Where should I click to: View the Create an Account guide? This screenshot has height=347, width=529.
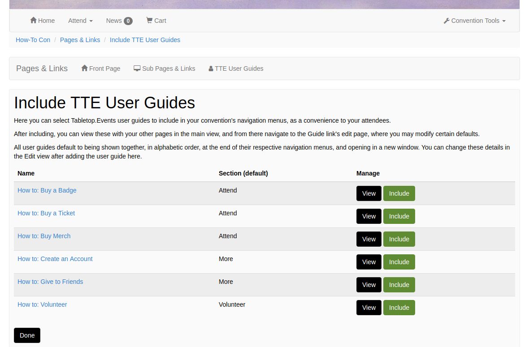[369, 262]
